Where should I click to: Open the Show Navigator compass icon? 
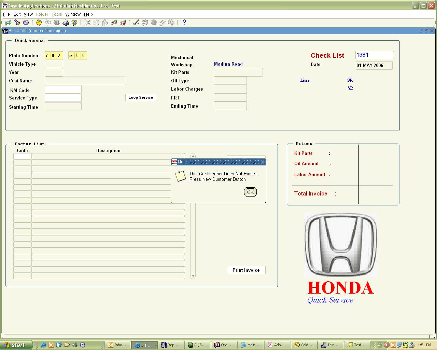[x=26, y=23]
